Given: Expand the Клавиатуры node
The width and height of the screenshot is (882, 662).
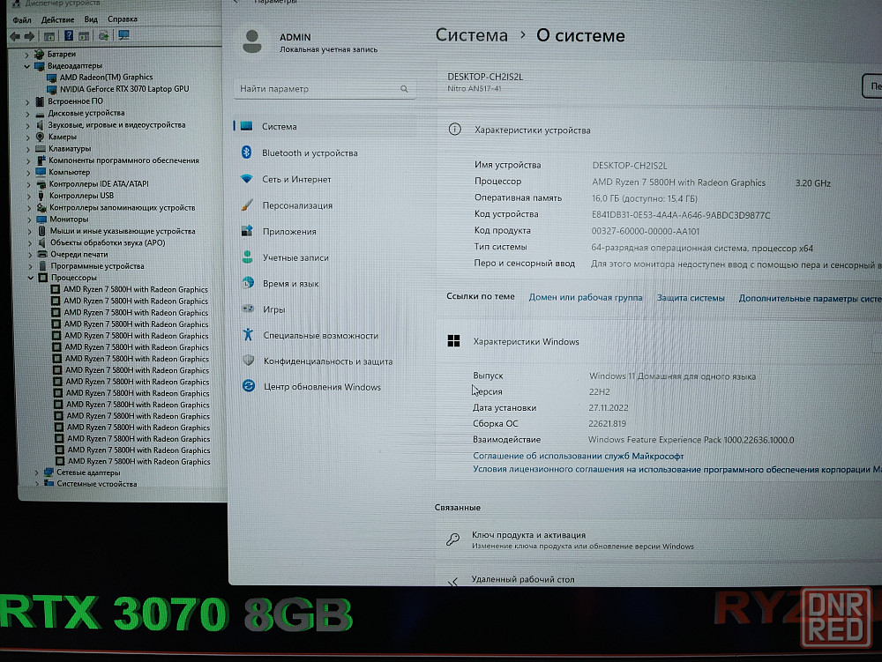Looking at the screenshot, I should pyautogui.click(x=28, y=150).
